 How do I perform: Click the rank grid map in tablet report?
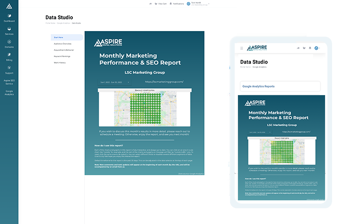tap(282, 151)
